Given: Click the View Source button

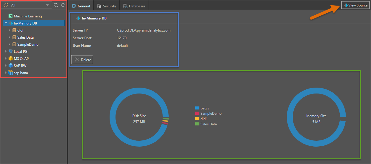Looking at the screenshot, I should (x=355, y=5).
